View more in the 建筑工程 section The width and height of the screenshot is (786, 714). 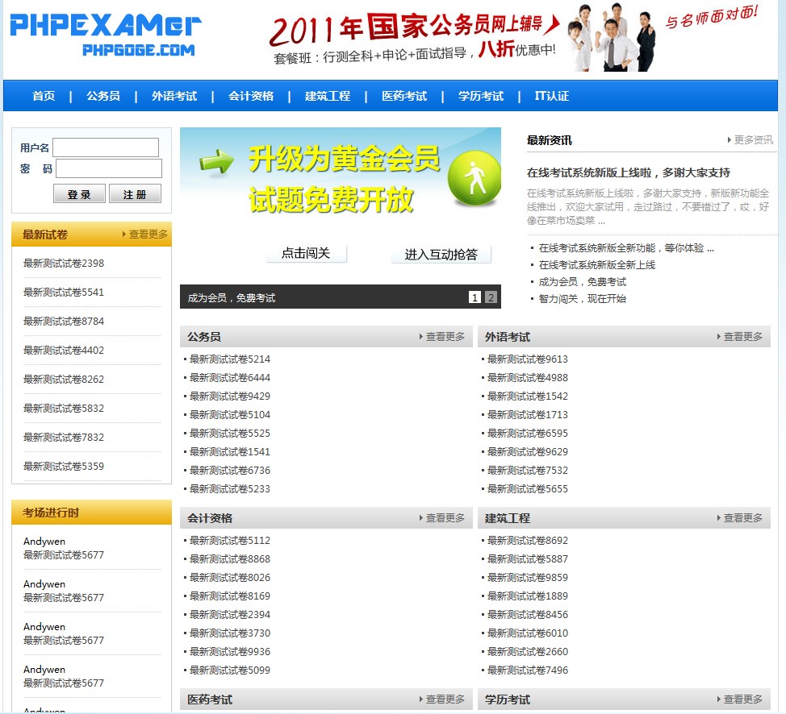740,517
